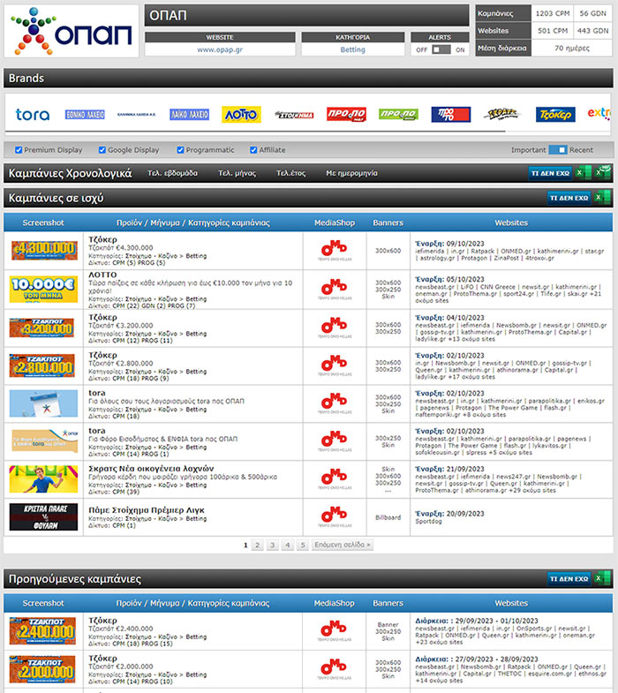Click the tora brand logo
Image resolution: width=618 pixels, height=693 pixels.
coord(33,115)
